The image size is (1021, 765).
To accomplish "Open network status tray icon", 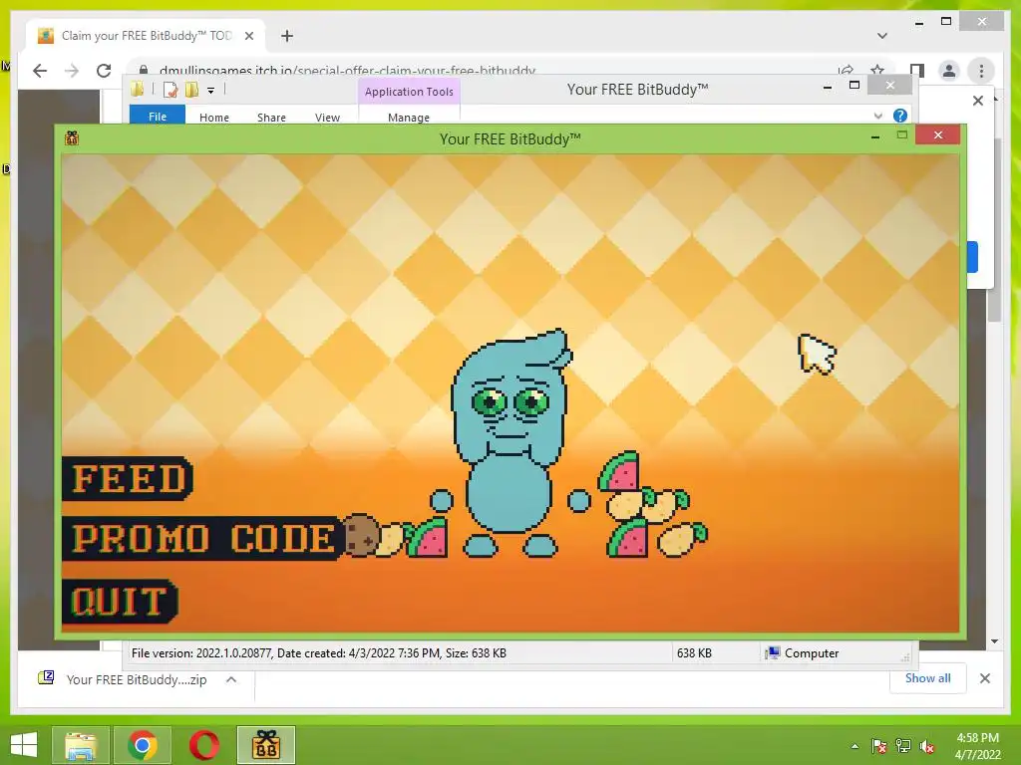I will (x=903, y=746).
